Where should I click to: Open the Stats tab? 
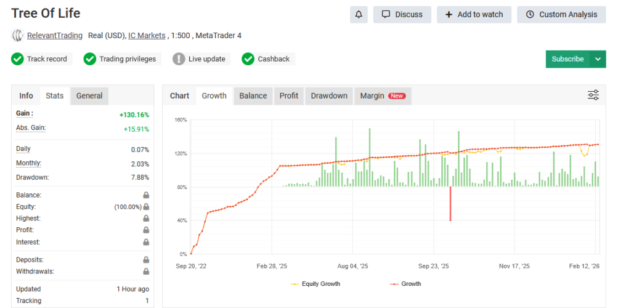point(54,96)
